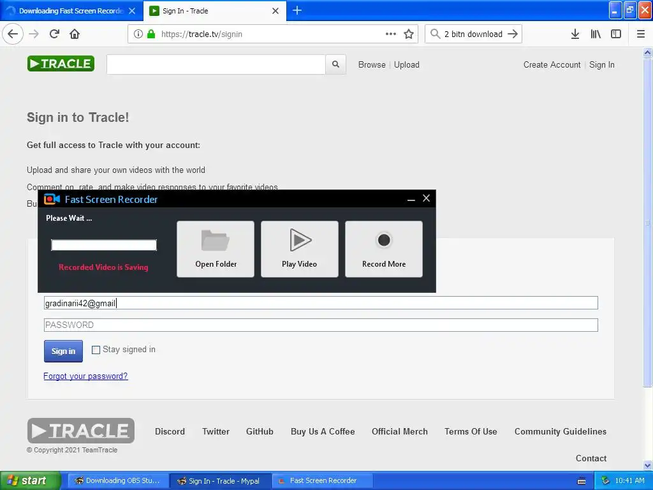Select the Sign In - Tracle tab
Viewport: 653px width, 490px height.
pos(214,11)
